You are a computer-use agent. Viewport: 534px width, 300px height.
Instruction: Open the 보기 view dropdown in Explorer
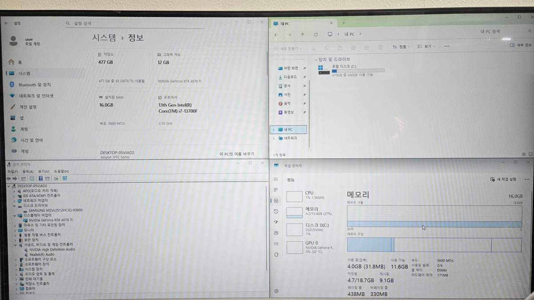(426, 47)
